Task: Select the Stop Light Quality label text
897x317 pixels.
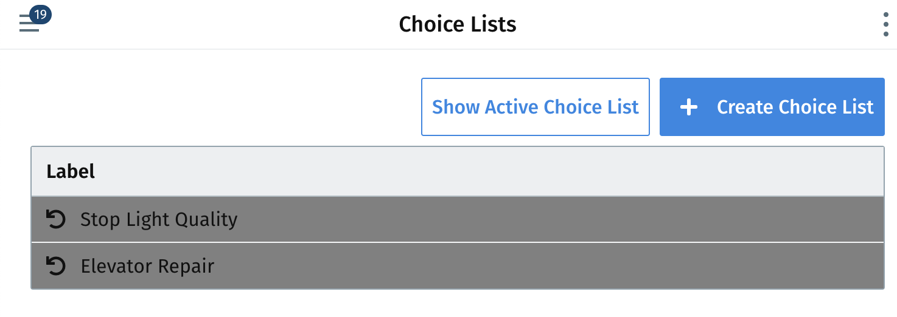Action: [x=159, y=219]
